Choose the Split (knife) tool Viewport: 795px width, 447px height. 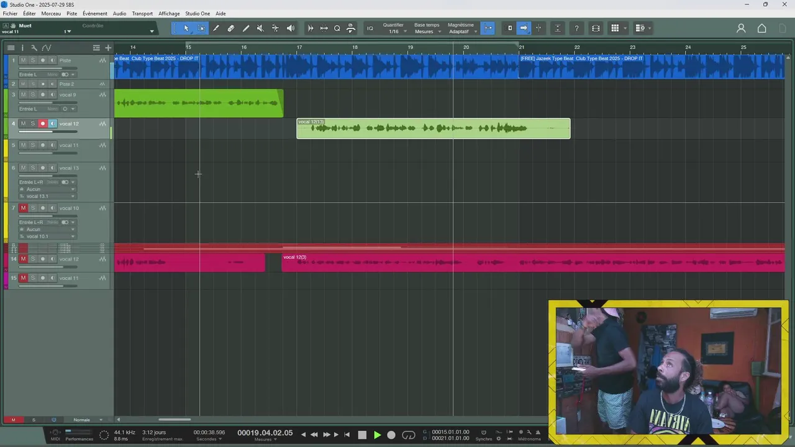(x=216, y=28)
